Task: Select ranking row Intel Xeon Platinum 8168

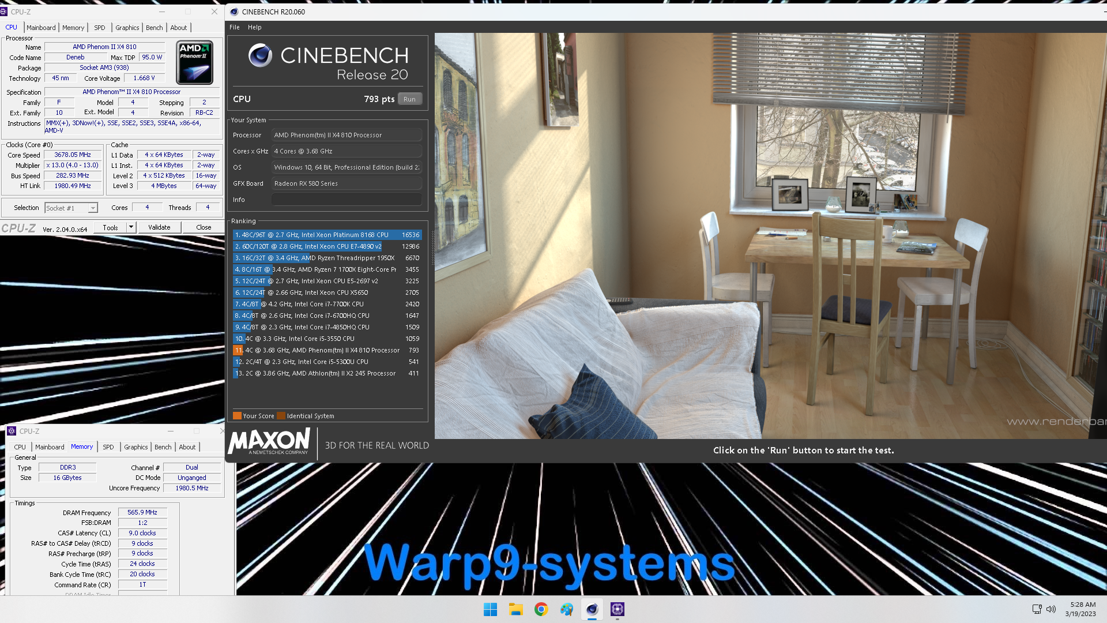Action: click(x=327, y=235)
